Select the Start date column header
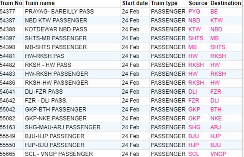 coord(135,3)
